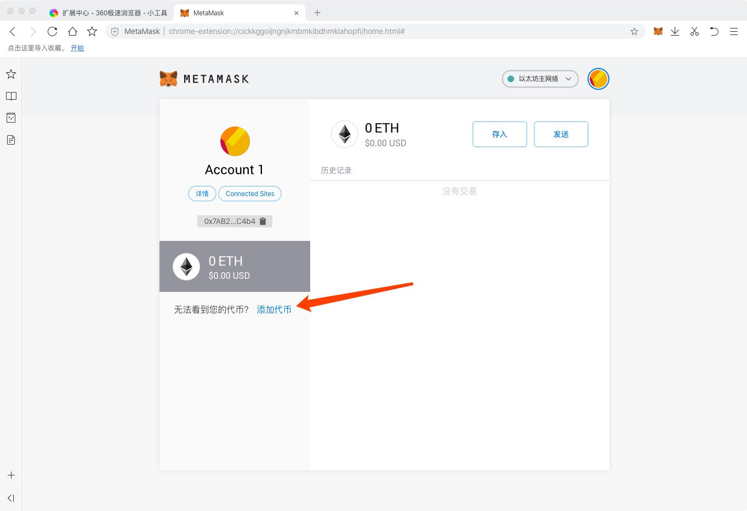Screen dimensions: 747x511
Task: Open MetaMask fox extension icon in toolbar
Action: (658, 31)
